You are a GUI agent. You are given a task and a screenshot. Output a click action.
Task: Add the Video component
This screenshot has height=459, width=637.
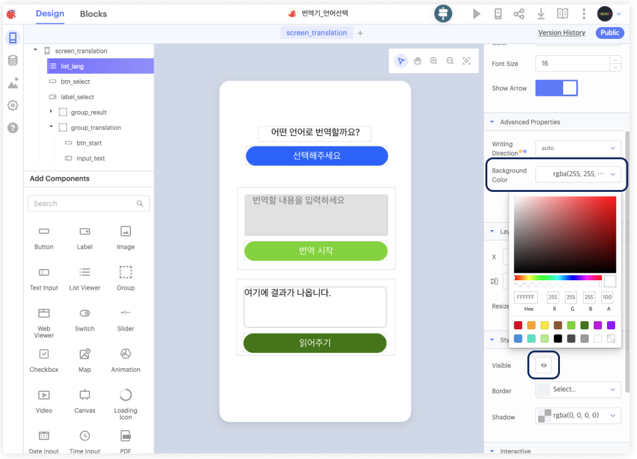click(44, 402)
